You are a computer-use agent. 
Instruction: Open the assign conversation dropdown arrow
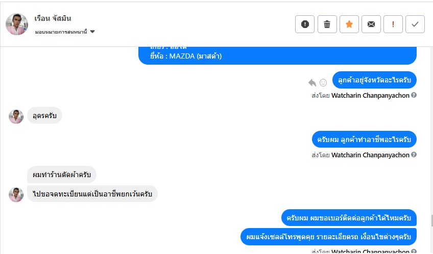[92, 32]
